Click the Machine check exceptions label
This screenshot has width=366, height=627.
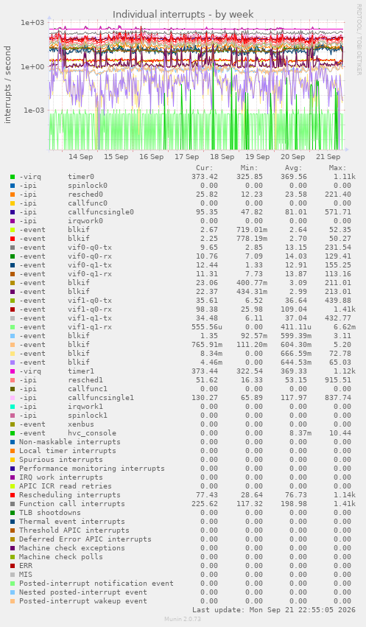(x=72, y=548)
